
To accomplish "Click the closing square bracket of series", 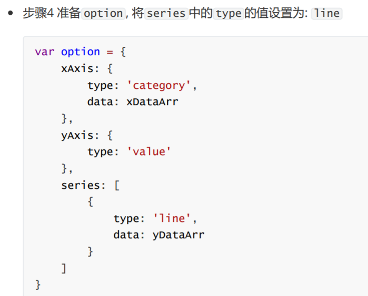I will point(64,268).
